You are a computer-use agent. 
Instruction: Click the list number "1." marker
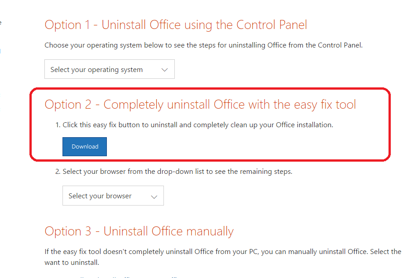pyautogui.click(x=58, y=125)
